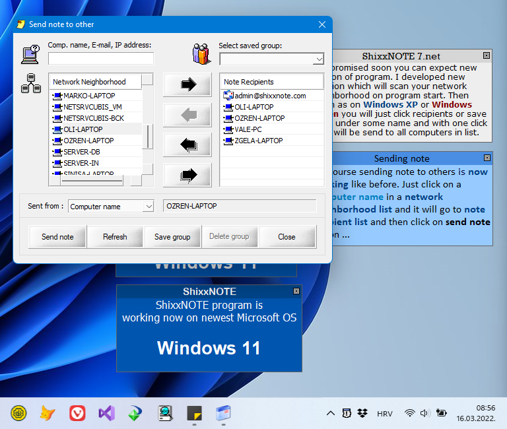Click the Close button in dialog

point(287,237)
